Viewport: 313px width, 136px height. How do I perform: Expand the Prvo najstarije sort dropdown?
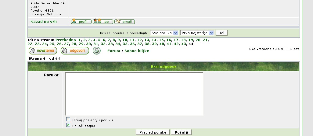(x=197, y=33)
